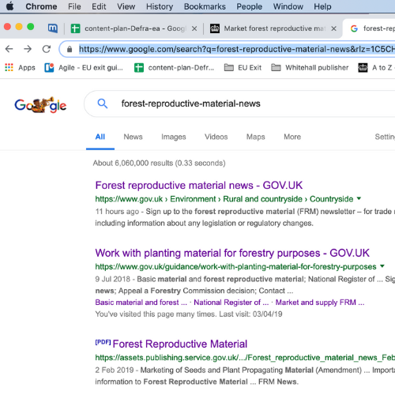The height and width of the screenshot is (395, 395).
Task: Click the magnifier search icon in search box
Action: 103,103
